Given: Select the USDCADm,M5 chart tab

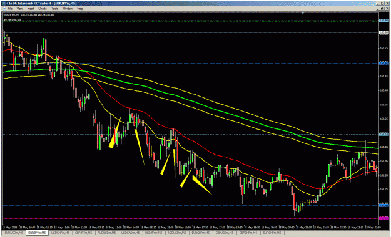Looking at the screenshot, I should click(130, 233).
